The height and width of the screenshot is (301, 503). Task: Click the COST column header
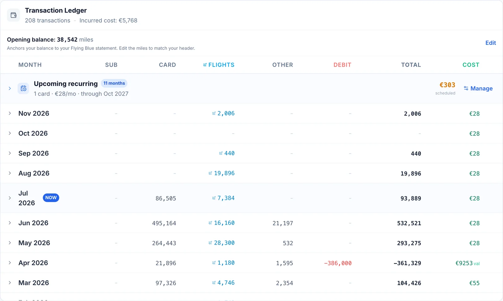click(x=471, y=65)
